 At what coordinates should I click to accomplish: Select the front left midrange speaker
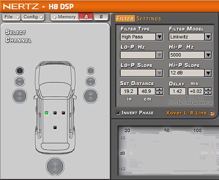click(19, 81)
